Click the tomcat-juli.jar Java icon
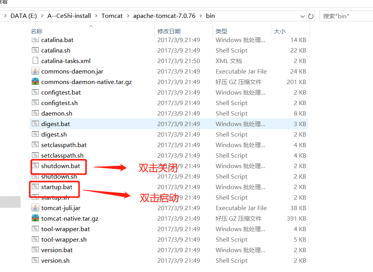 35,208
